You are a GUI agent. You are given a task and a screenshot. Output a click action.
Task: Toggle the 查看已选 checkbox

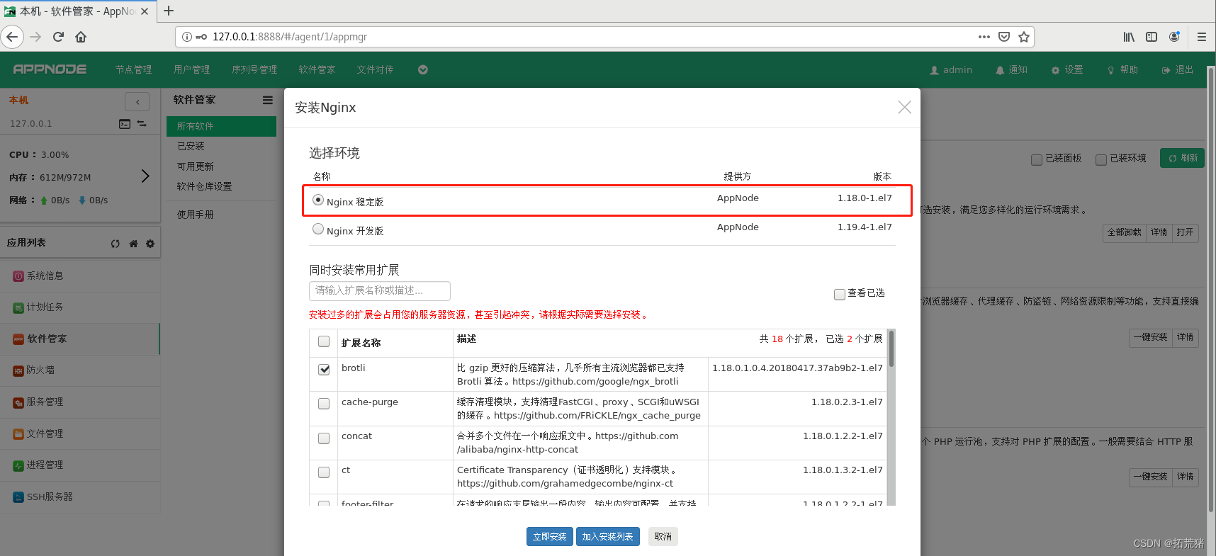[x=840, y=294]
